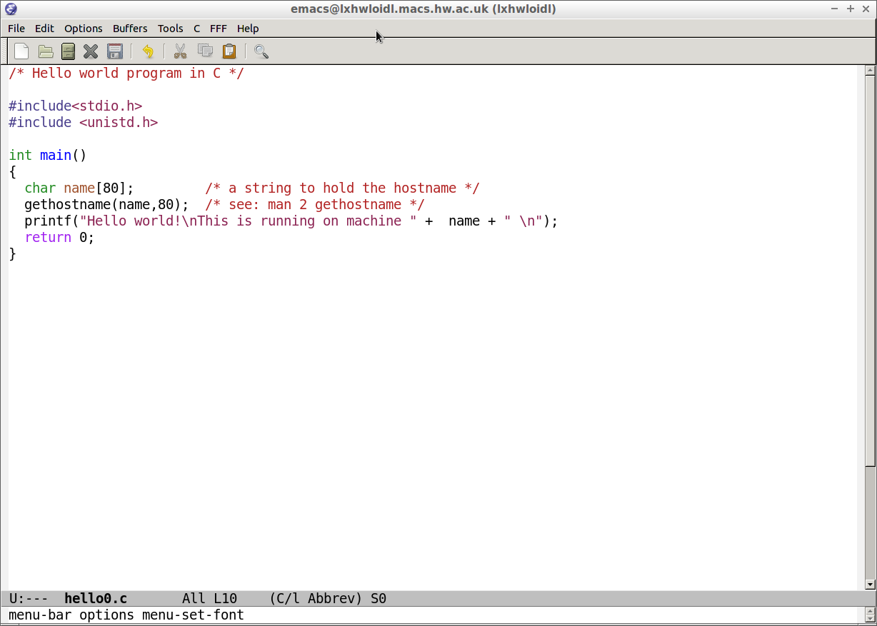
Task: Expand the Buffers menu
Action: point(130,29)
